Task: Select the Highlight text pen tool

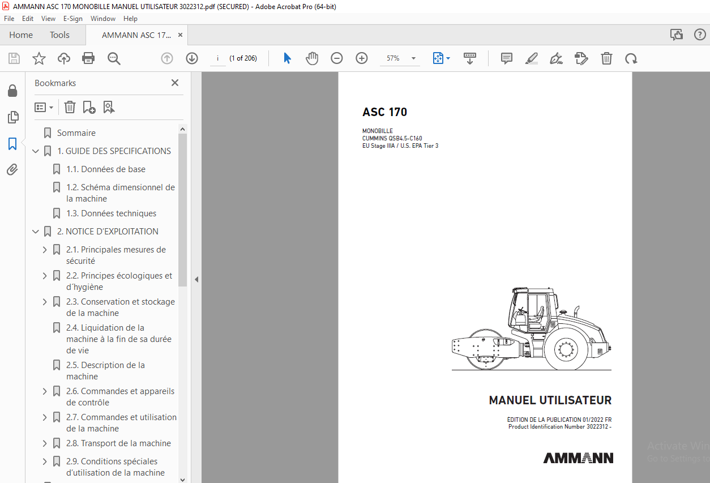Action: pyautogui.click(x=531, y=58)
